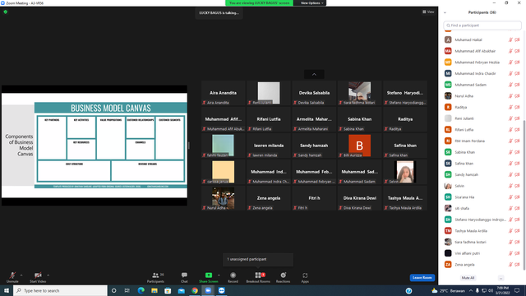
Task: Click the Start Video camera icon
Action: coord(38,275)
